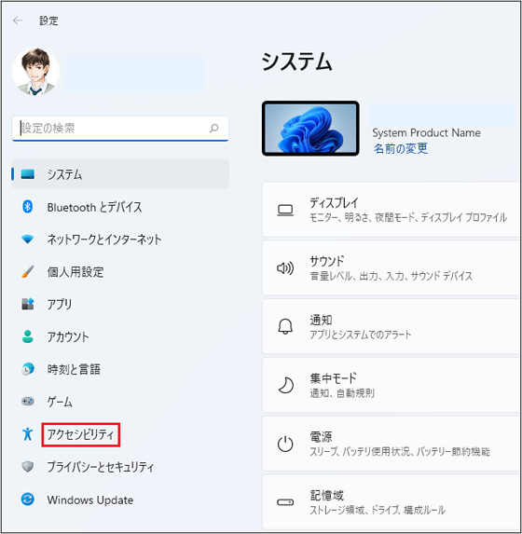Click the search magnifier icon
522x534 pixels.
click(x=213, y=129)
